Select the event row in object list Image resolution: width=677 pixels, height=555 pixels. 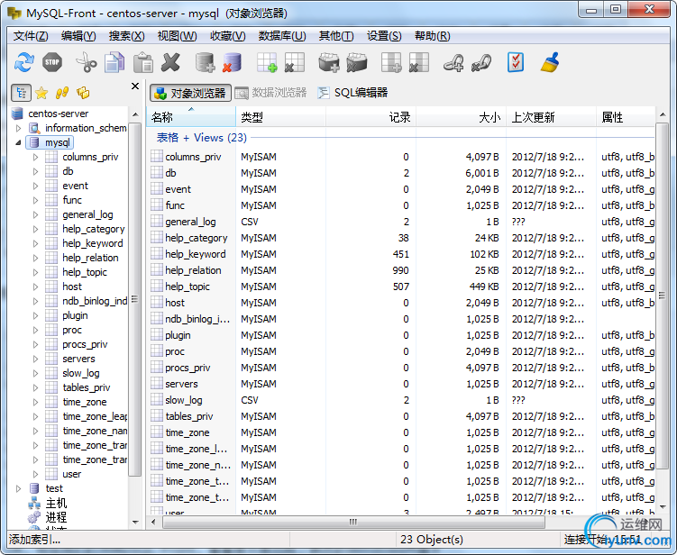point(401,189)
